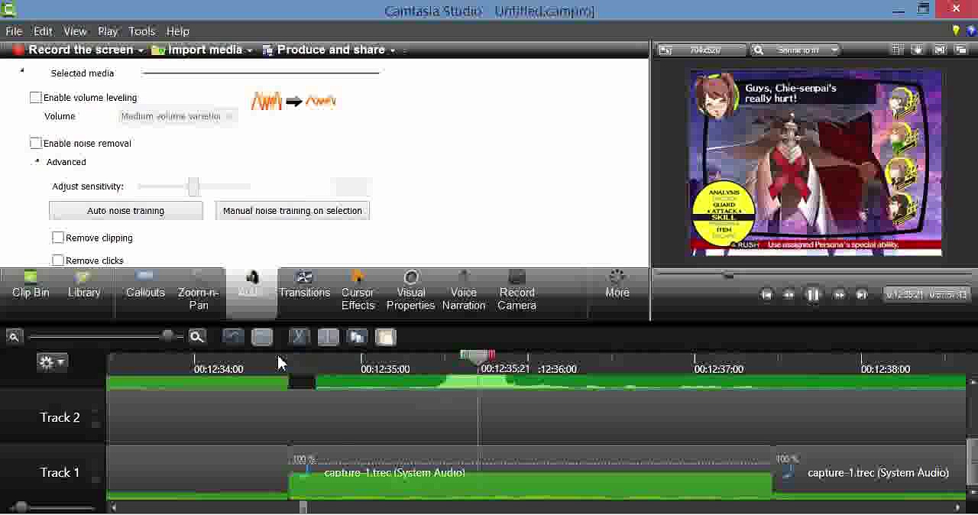
Task: Select the Callouts tool
Action: (145, 286)
